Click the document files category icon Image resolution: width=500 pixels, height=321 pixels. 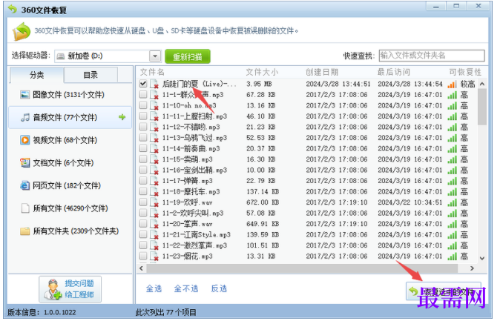pos(25,162)
